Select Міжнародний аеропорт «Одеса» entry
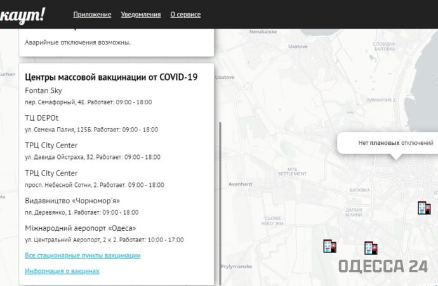This screenshot has width=438, height=286. click(81, 228)
